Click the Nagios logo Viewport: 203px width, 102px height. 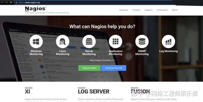tap(35, 9)
